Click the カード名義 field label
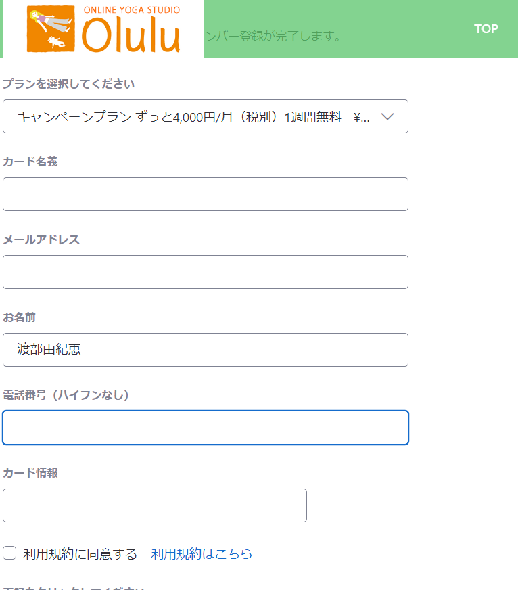The width and height of the screenshot is (518, 590). point(30,162)
